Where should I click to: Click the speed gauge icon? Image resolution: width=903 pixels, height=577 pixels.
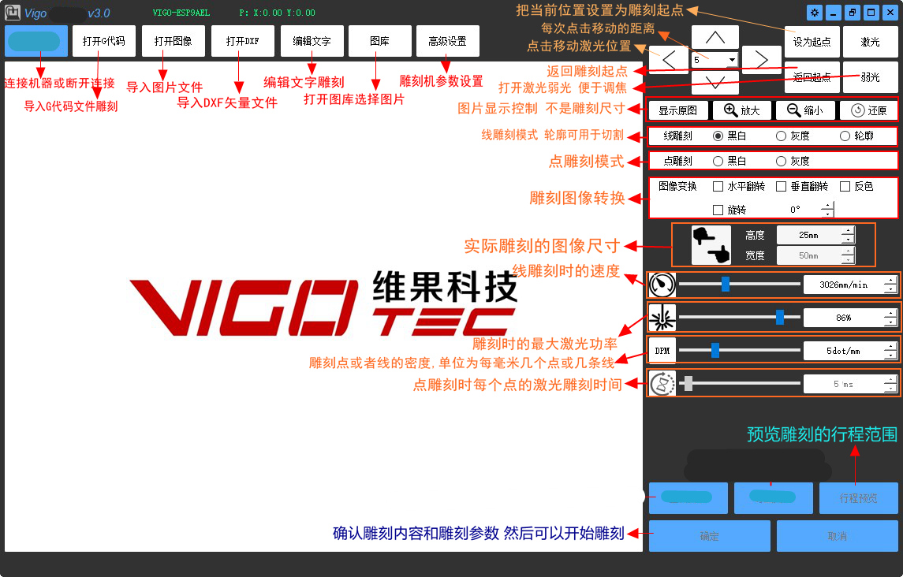(x=662, y=285)
